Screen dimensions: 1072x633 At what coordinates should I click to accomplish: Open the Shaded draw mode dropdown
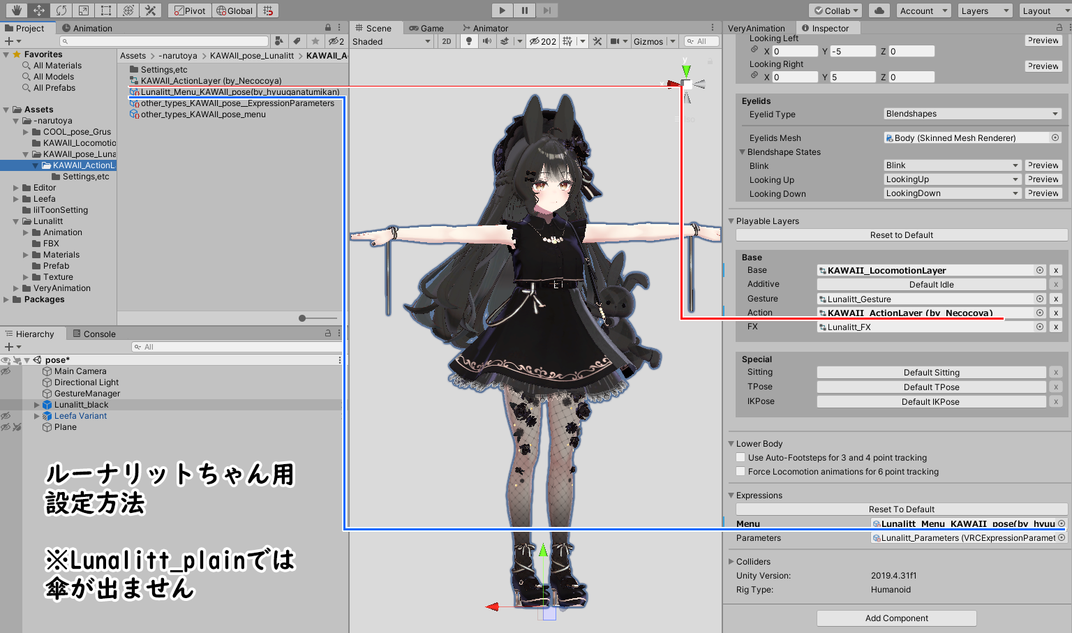[x=391, y=40]
